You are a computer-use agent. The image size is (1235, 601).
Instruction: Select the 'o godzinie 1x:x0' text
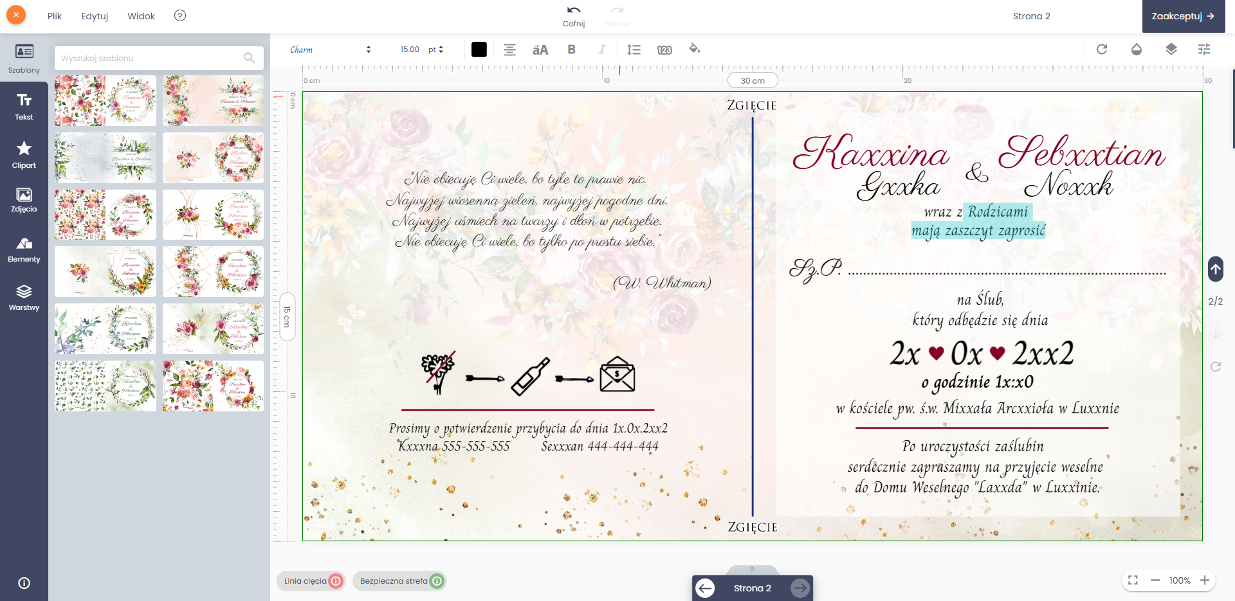tap(978, 382)
